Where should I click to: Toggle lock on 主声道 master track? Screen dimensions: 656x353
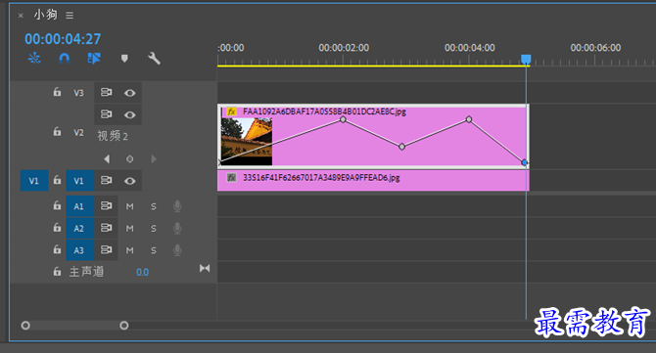click(x=57, y=272)
